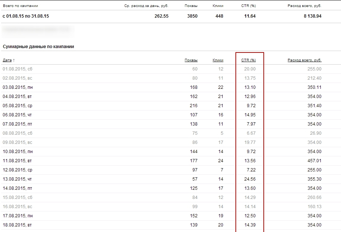Sort by the CTR (%) column header
The height and width of the screenshot is (232, 341).
[248, 60]
